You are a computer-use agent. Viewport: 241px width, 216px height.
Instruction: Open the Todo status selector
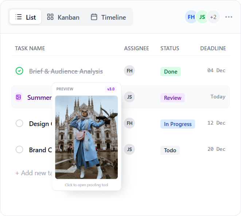pyautogui.click(x=170, y=150)
